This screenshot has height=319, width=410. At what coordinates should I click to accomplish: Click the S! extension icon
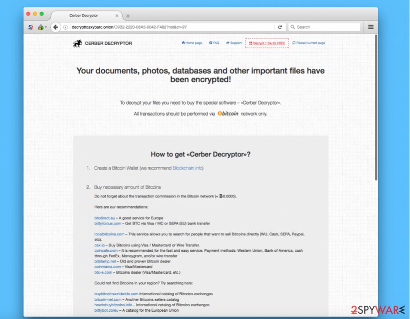coord(31,27)
